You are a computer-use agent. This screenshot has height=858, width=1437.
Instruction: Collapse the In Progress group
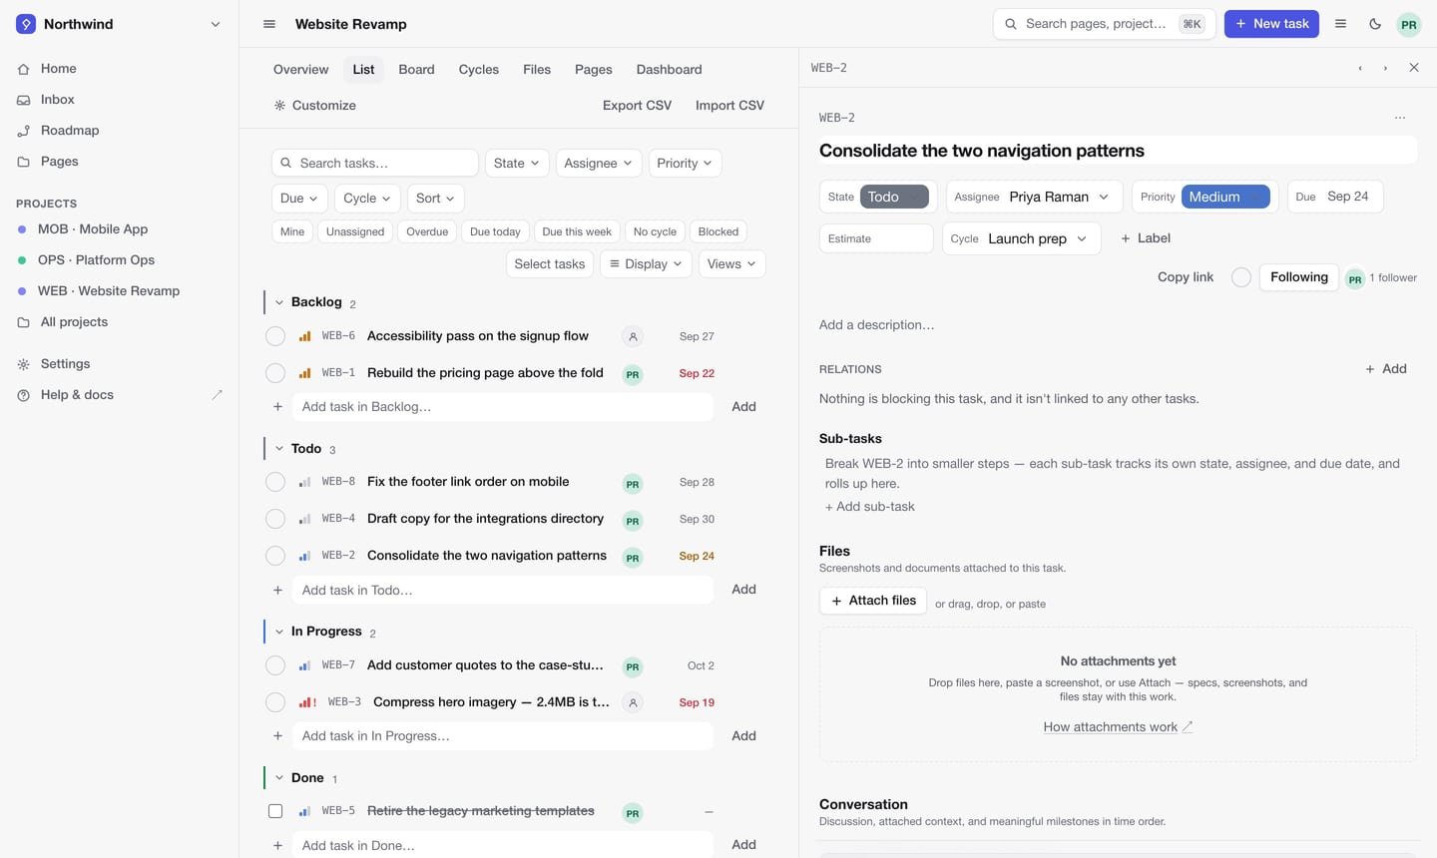(279, 632)
